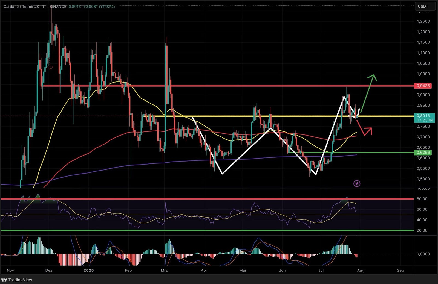Image resolution: width=438 pixels, height=284 pixels.
Task: Click the purple lightning bolt icon
Action: (357, 183)
